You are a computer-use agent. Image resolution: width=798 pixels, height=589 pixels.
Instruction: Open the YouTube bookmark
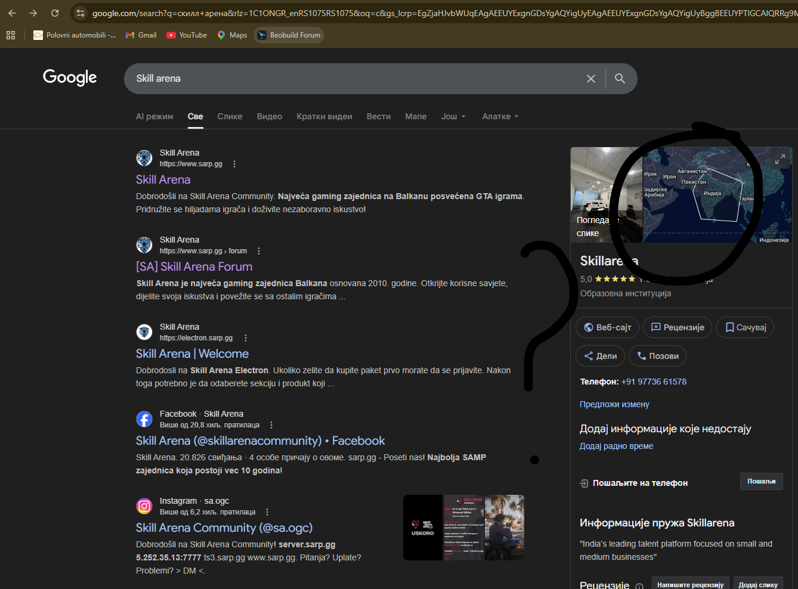coord(187,35)
